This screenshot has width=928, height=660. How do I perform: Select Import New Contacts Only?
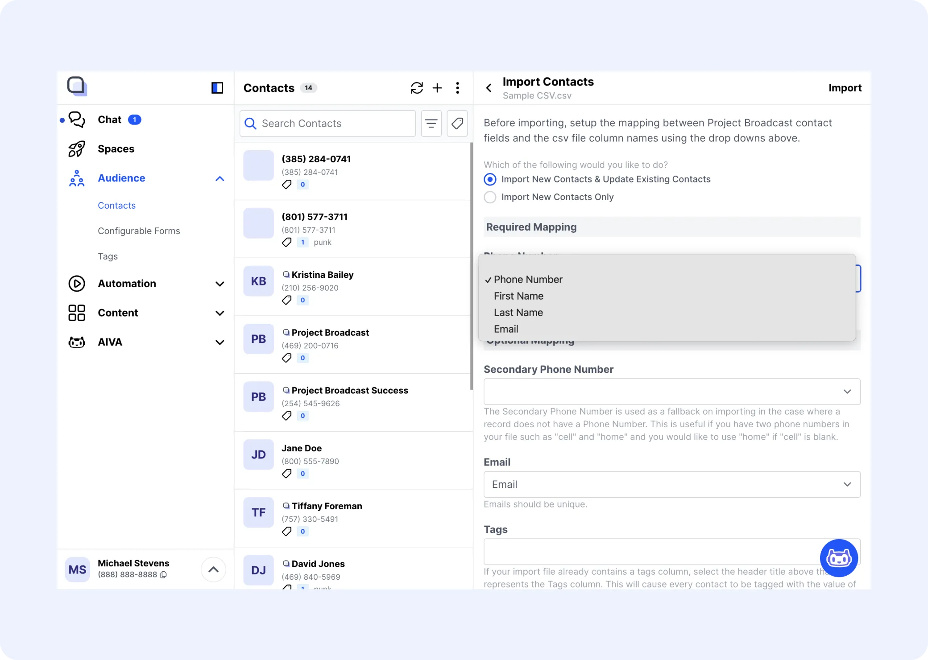coord(490,197)
